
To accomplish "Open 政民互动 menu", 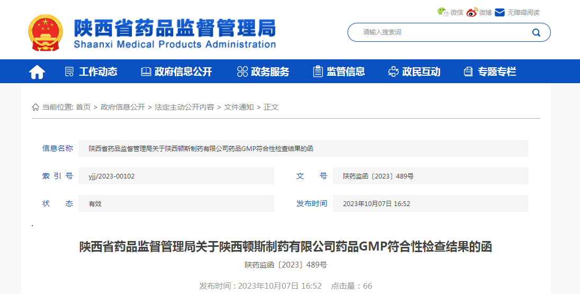I will [x=421, y=72].
